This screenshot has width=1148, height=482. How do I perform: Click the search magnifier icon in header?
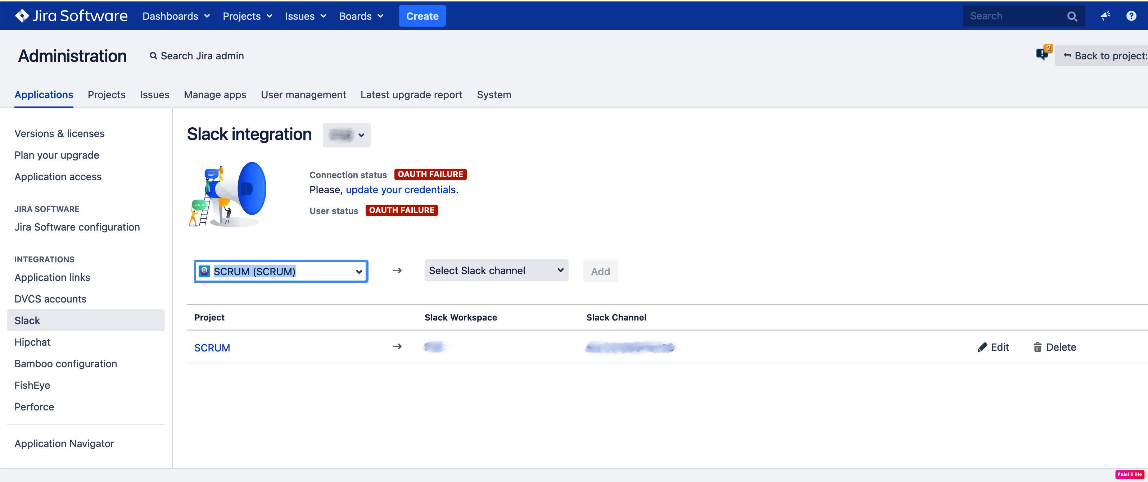1072,17
